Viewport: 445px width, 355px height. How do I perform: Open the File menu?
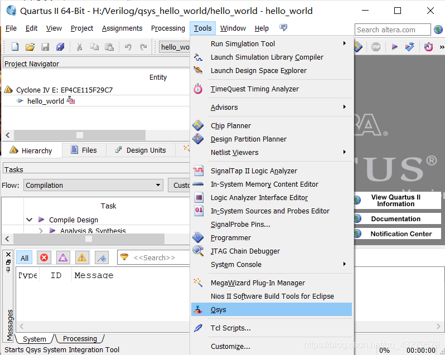coord(11,28)
